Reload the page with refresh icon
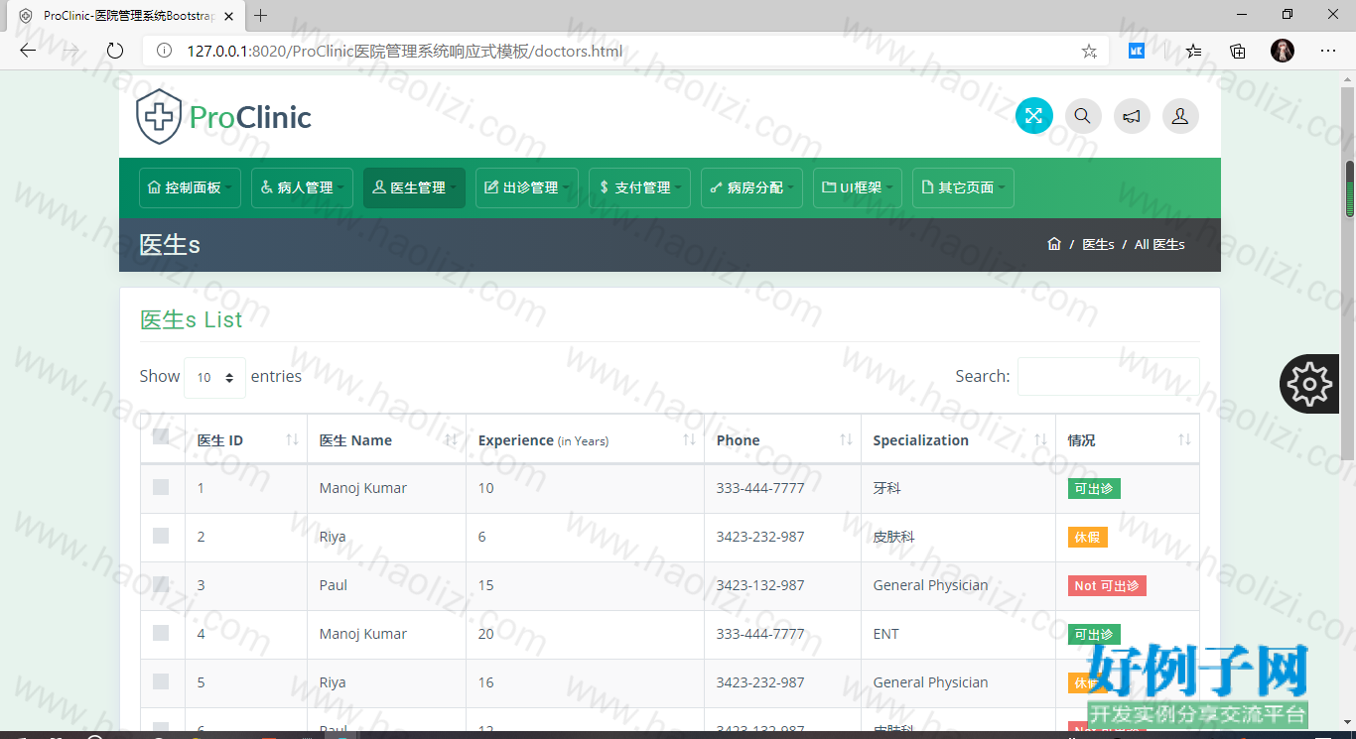Image resolution: width=1356 pixels, height=739 pixels. [115, 51]
